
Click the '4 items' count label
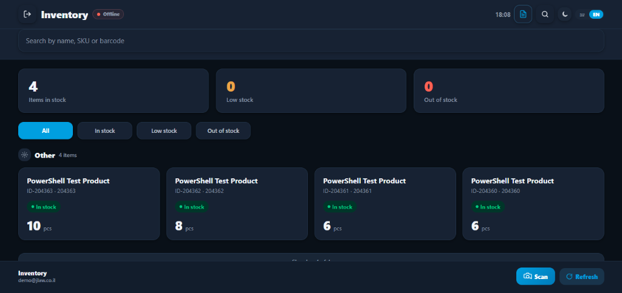[68, 155]
